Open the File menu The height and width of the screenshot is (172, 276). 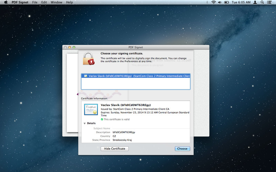(35, 2)
